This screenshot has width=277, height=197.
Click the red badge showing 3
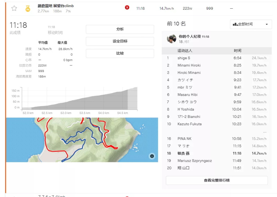(127, 8)
